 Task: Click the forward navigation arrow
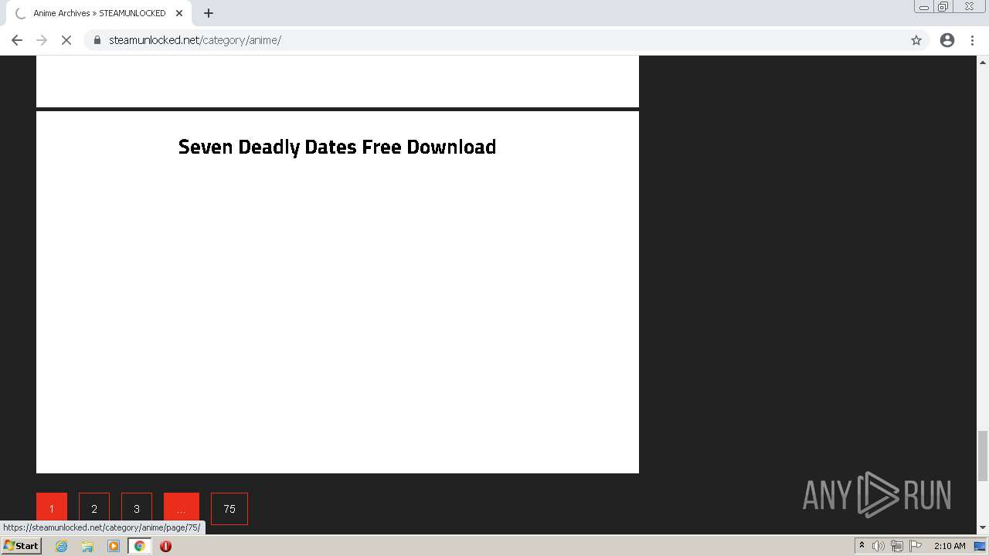42,40
